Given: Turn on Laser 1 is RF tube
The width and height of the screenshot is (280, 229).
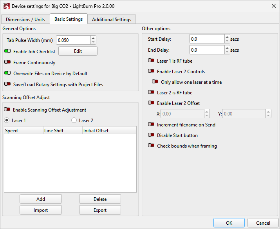Looking at the screenshot, I should pos(151,61).
